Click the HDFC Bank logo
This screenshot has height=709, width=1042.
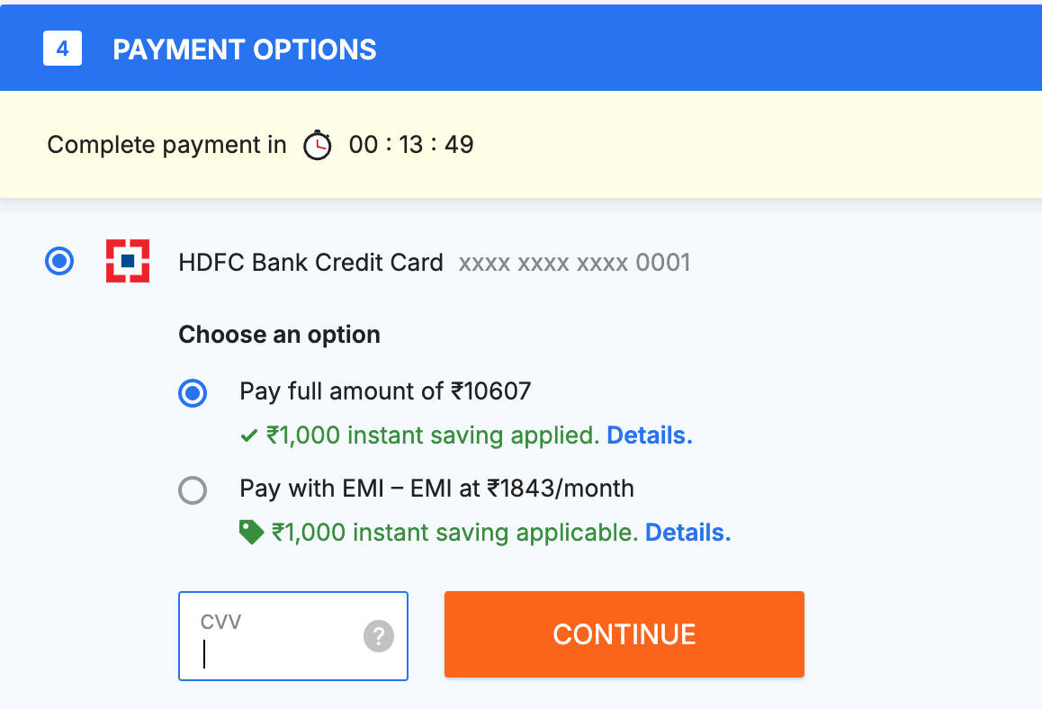(x=128, y=262)
